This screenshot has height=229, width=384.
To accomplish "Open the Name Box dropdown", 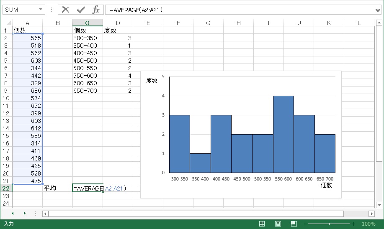I will tap(41, 10).
